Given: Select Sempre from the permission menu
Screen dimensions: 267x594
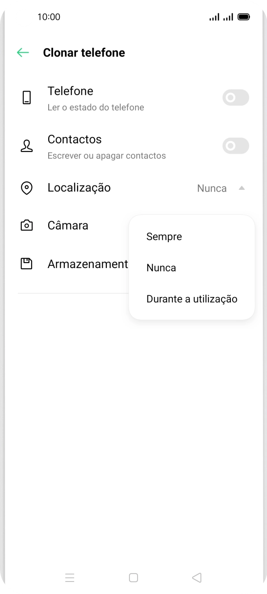Looking at the screenshot, I should (164, 236).
